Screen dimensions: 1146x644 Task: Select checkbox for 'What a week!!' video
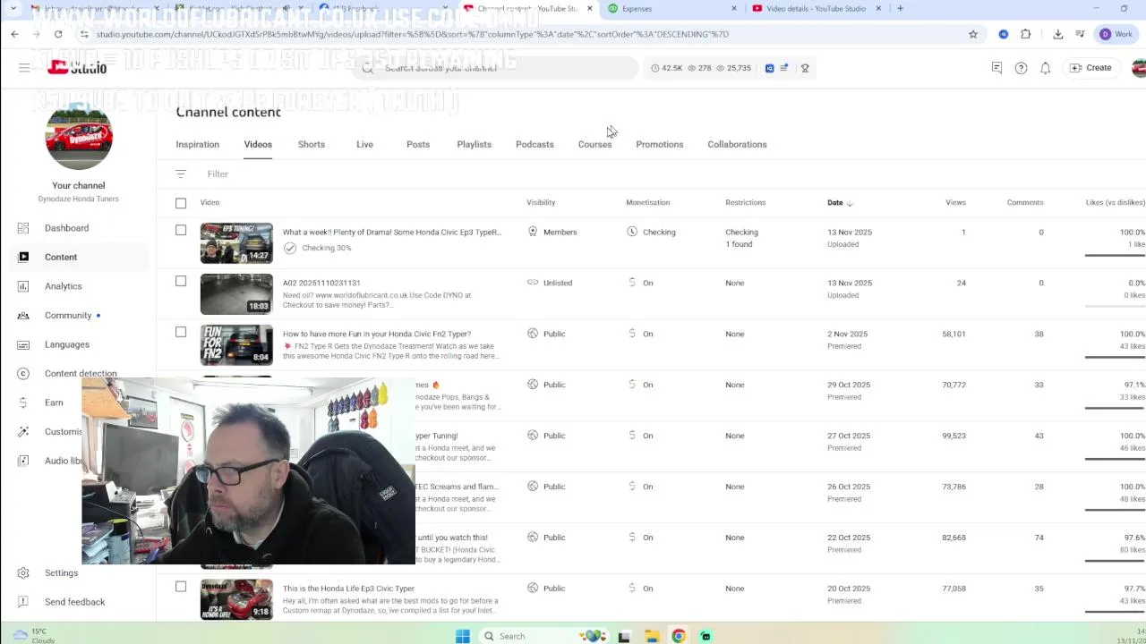181,231
